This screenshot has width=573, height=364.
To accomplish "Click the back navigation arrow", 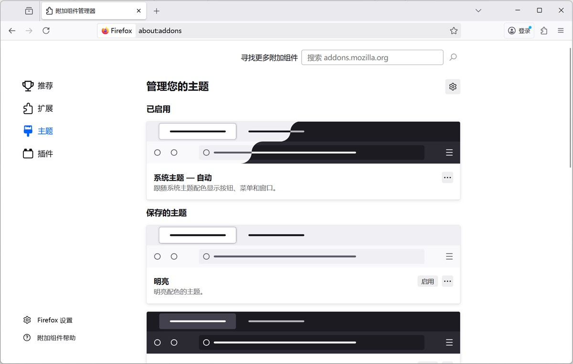I will click(x=12, y=30).
